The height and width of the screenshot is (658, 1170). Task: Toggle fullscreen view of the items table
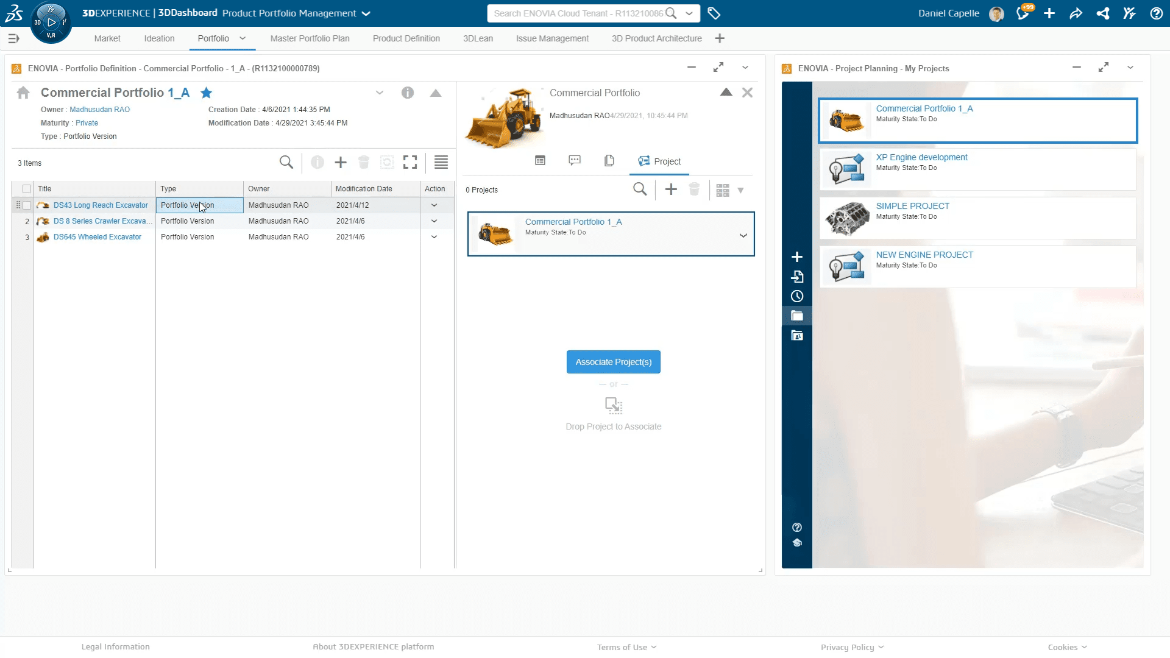[410, 162]
